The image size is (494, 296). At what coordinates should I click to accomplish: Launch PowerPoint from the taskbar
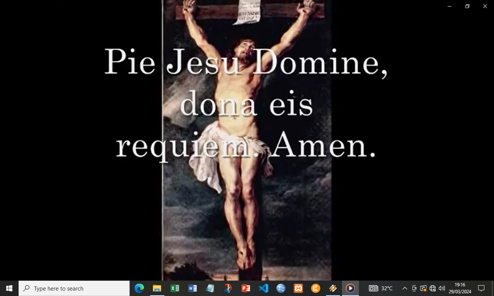coord(245,288)
